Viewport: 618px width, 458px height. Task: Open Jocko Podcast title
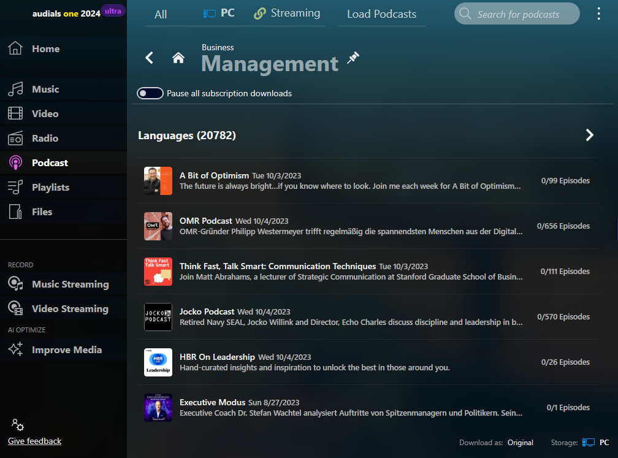click(x=207, y=311)
